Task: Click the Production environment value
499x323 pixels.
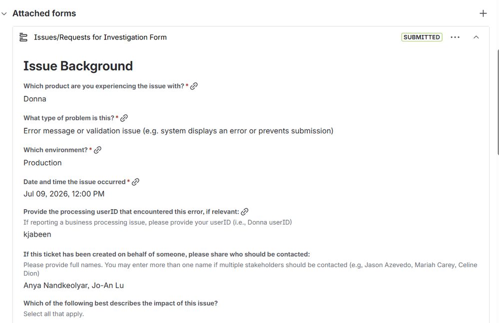Action: pyautogui.click(x=42, y=163)
